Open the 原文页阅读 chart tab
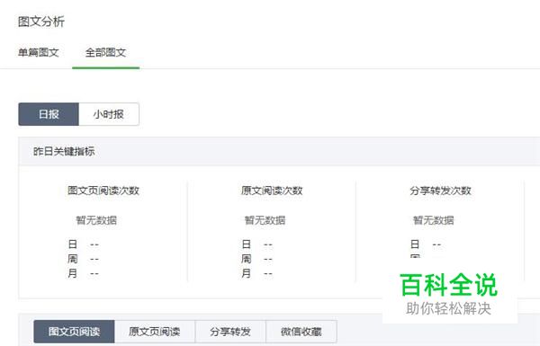This screenshot has height=346, width=540. tap(155, 332)
